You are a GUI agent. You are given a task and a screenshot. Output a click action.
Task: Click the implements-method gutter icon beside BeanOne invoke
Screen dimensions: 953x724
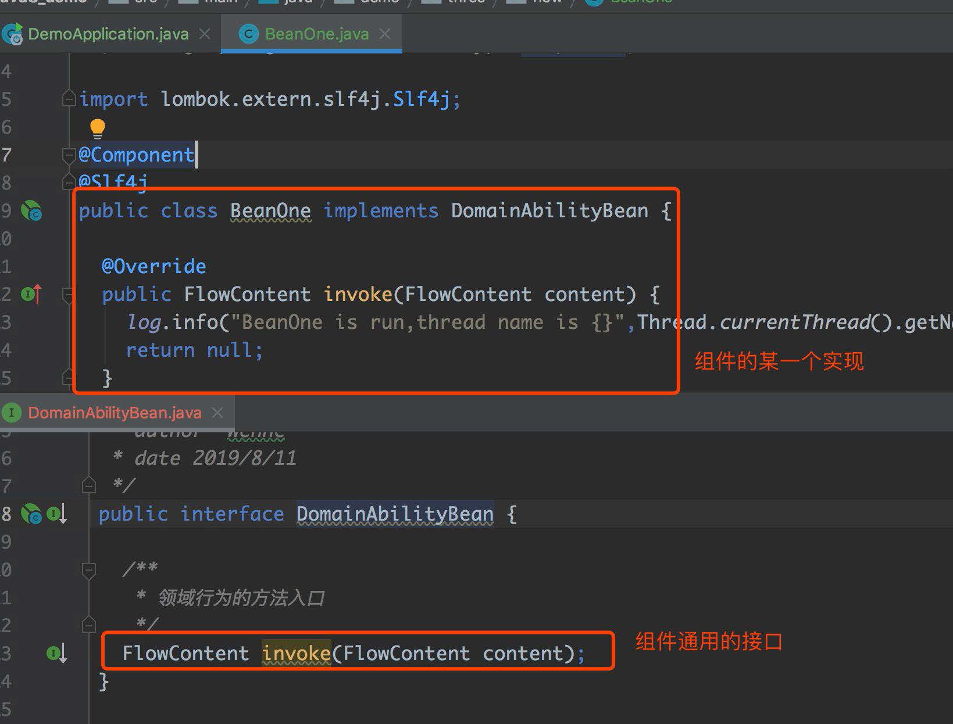click(x=31, y=295)
